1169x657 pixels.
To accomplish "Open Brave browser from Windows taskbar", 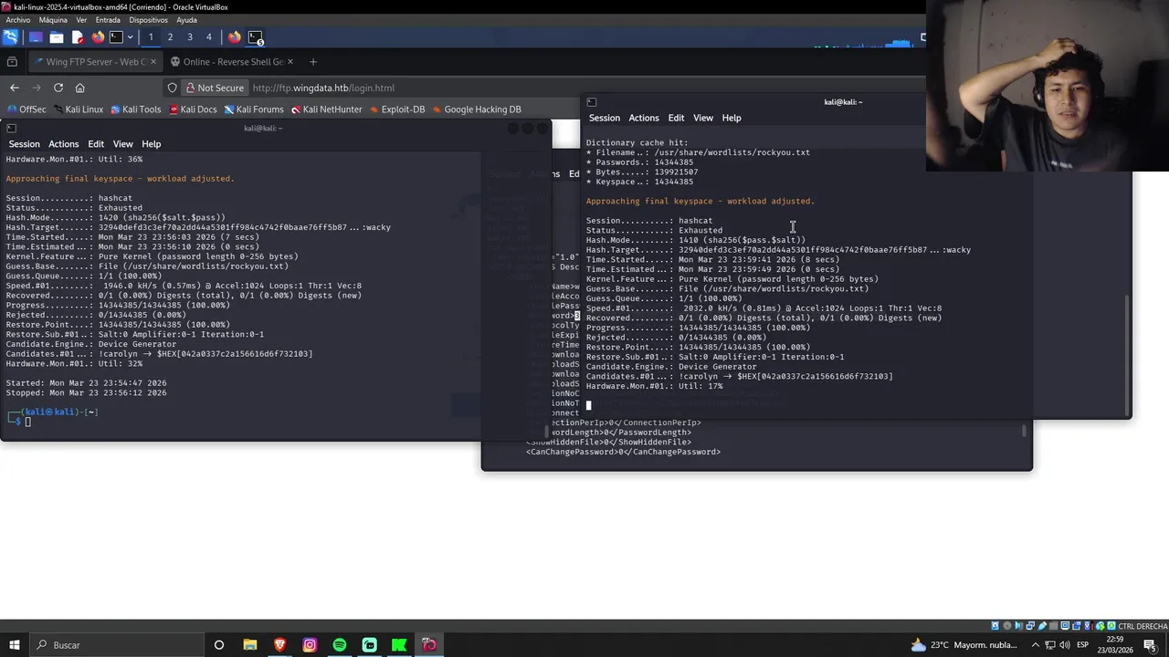I will (x=279, y=645).
